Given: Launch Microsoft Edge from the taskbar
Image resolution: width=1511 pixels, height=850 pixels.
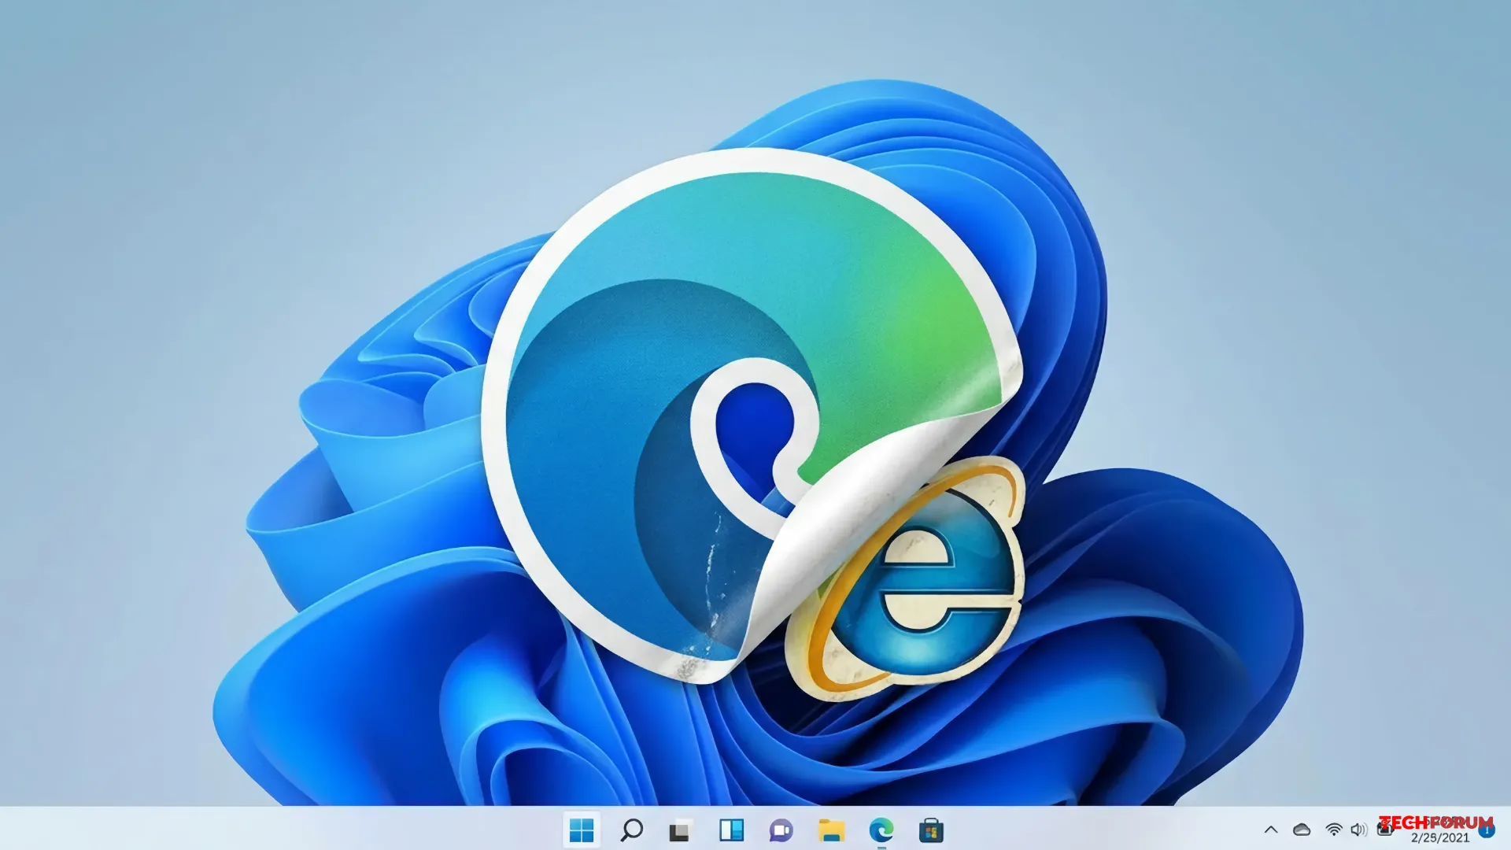Looking at the screenshot, I should pos(881,830).
